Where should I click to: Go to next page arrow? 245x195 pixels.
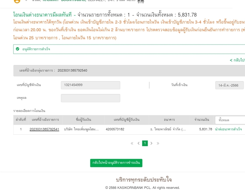pyautogui.click(x=151, y=143)
